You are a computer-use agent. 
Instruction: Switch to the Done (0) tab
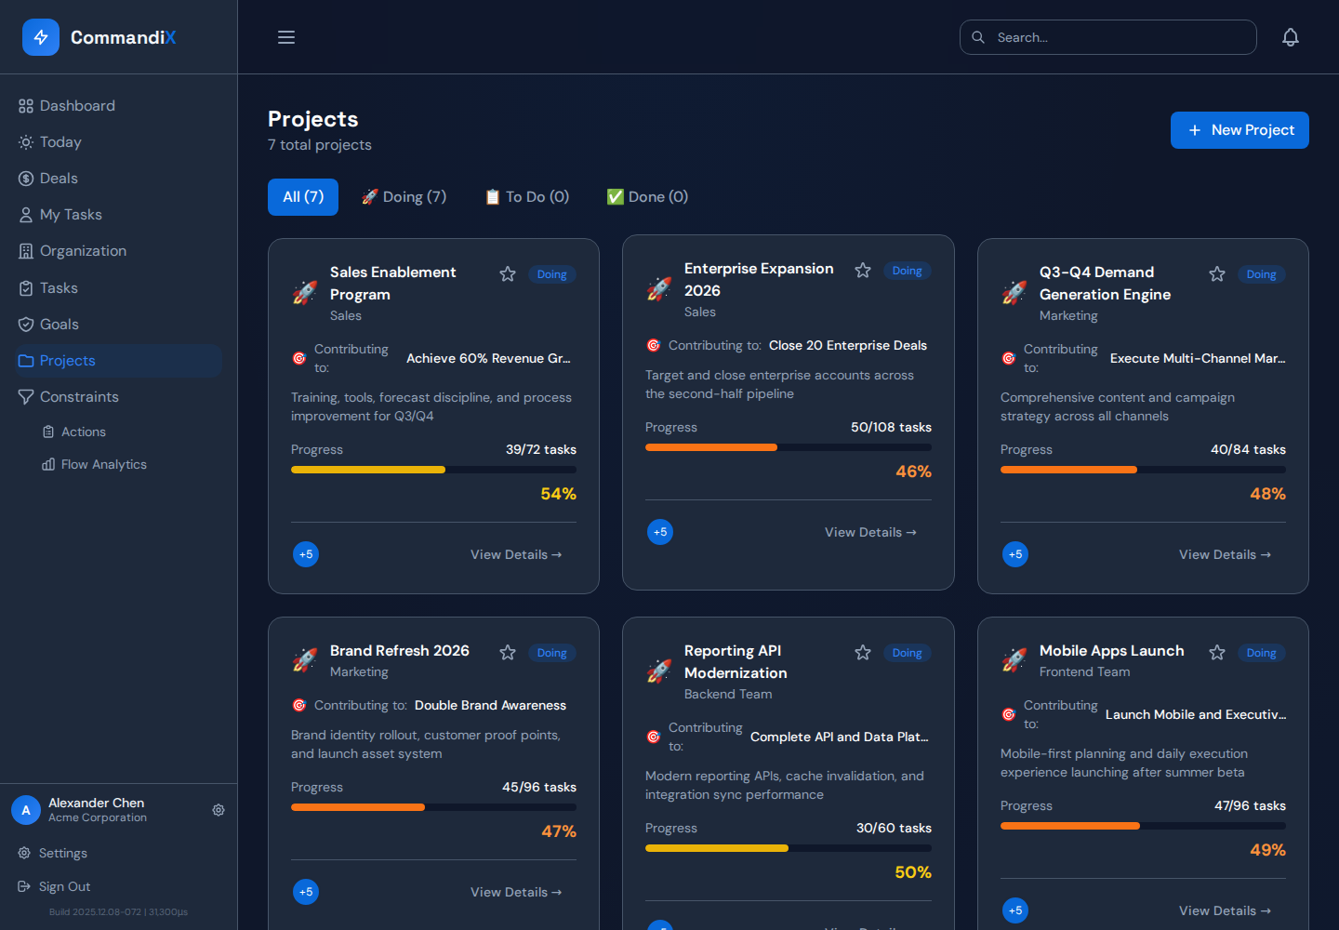(647, 197)
